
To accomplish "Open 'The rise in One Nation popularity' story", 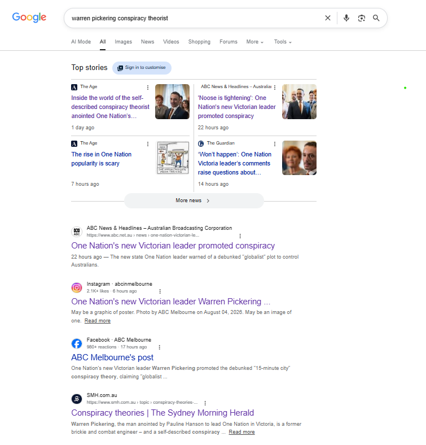I will point(101,159).
